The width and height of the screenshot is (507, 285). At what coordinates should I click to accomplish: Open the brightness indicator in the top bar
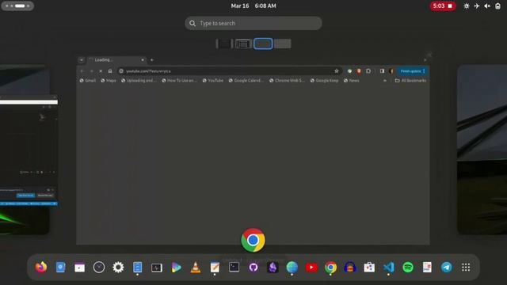pyautogui.click(x=467, y=6)
